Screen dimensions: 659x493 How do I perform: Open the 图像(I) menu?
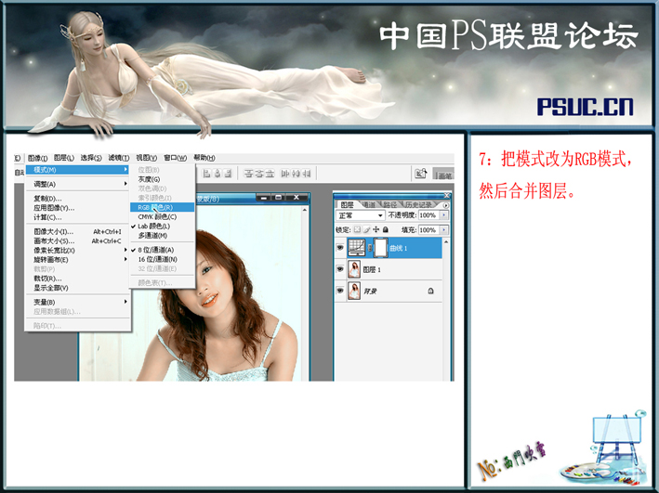[38, 158]
